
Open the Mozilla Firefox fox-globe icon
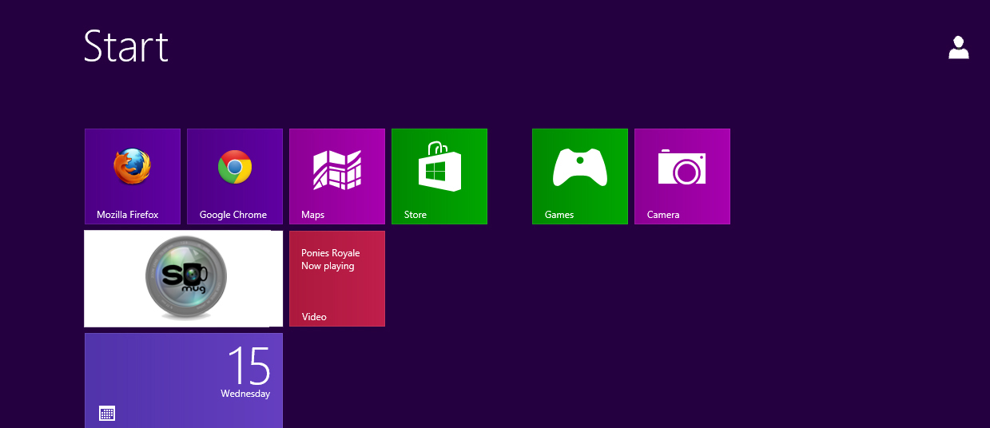tap(132, 168)
